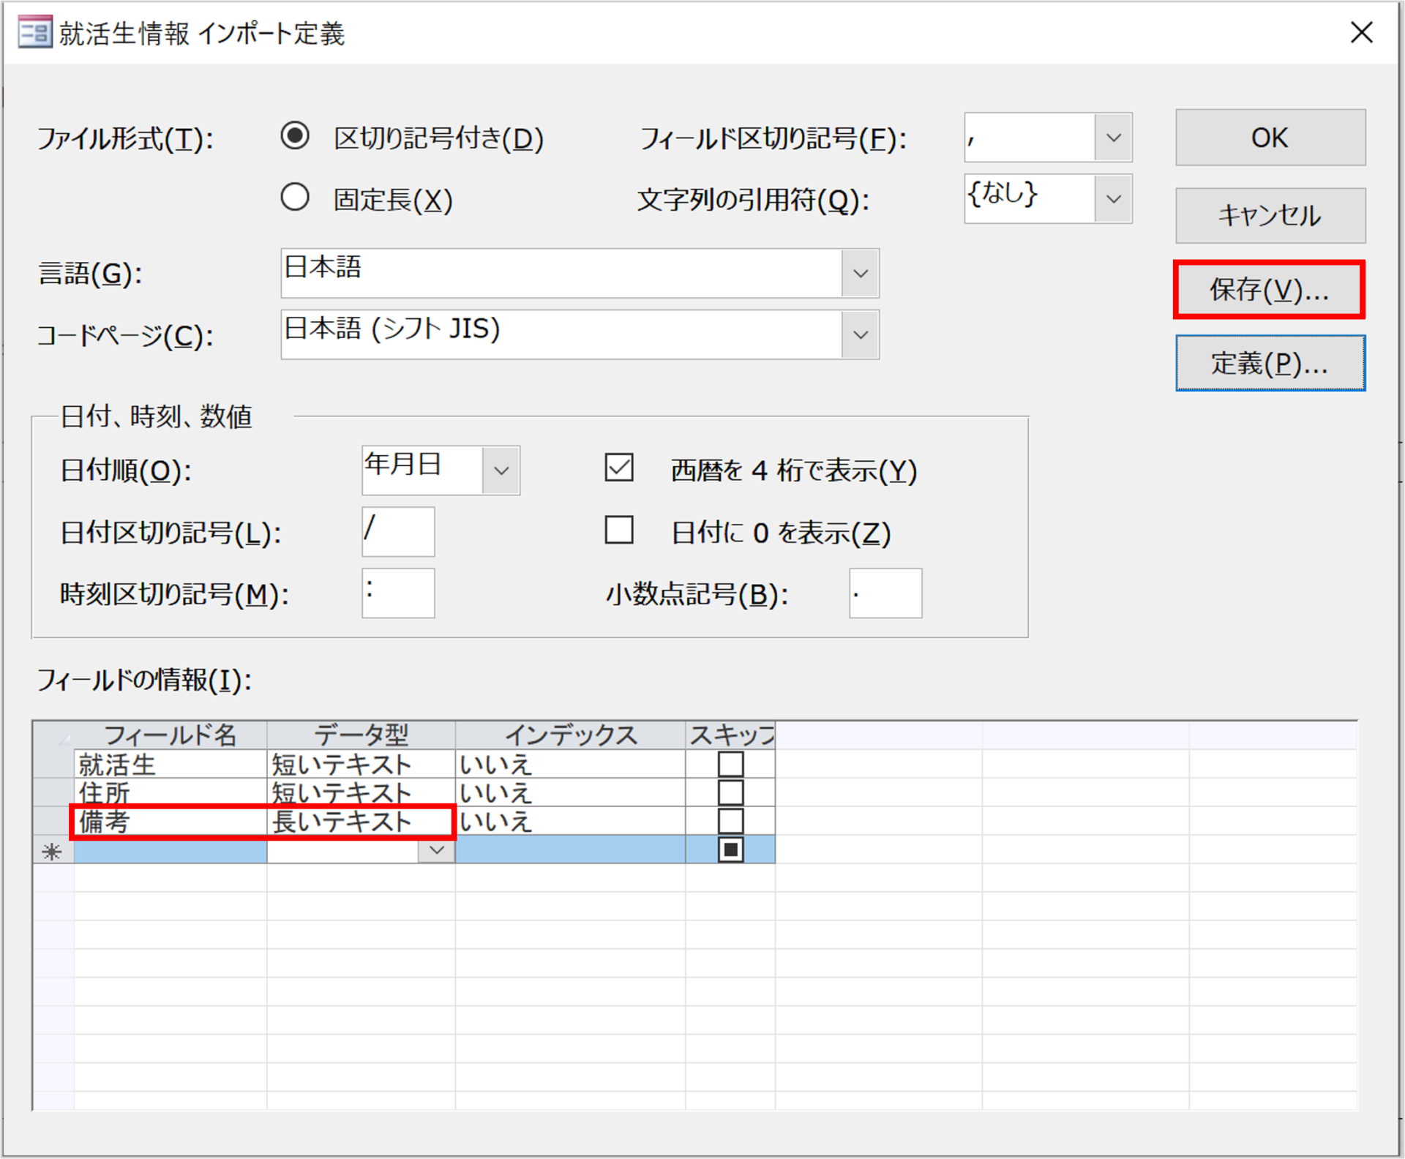Enable the 日付に0を表示 checkbox
1405x1159 pixels.
tap(619, 530)
